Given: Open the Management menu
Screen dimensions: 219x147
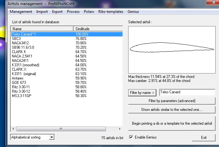Looking at the screenshot, I should [21, 12].
